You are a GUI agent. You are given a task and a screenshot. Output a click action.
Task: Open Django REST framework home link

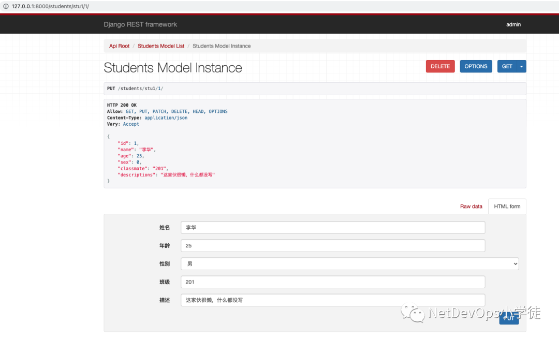pos(140,24)
